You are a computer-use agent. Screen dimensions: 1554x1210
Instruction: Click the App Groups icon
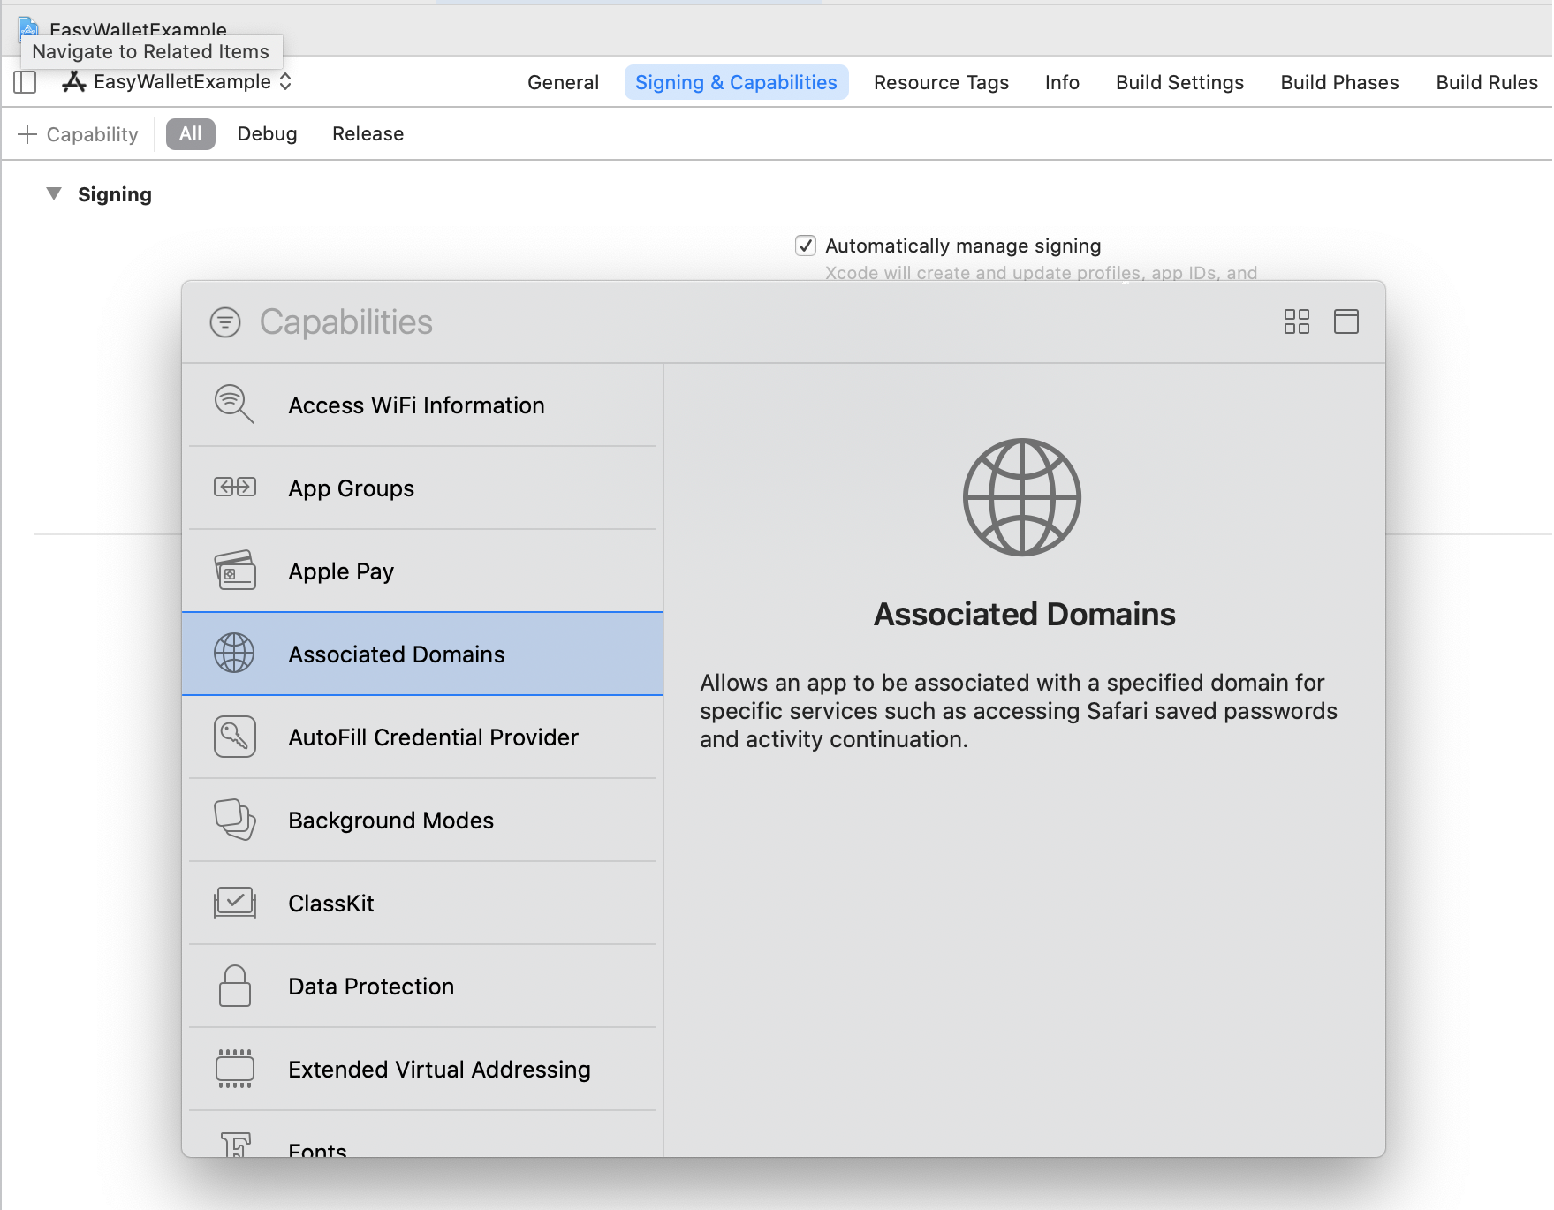click(234, 488)
